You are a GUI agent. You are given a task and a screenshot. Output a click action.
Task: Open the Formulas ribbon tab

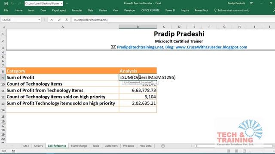(77, 10)
